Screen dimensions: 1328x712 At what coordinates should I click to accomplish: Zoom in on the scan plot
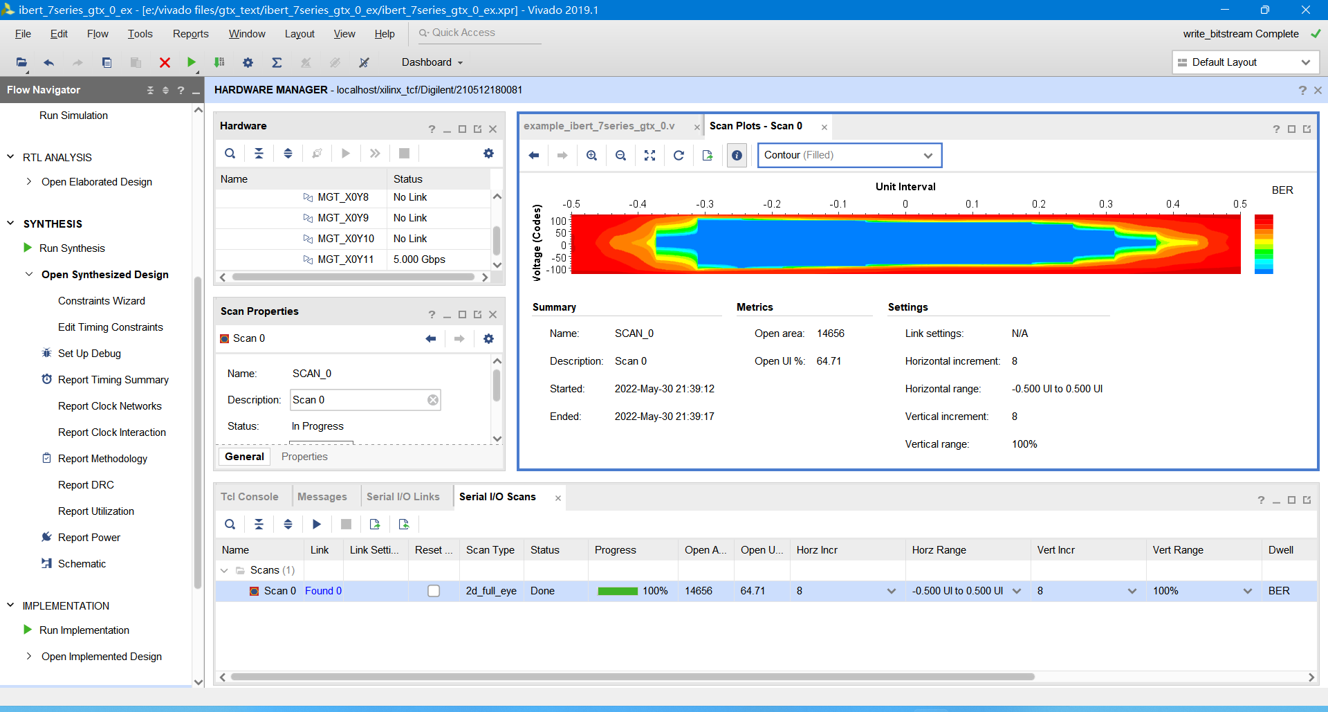pos(592,155)
